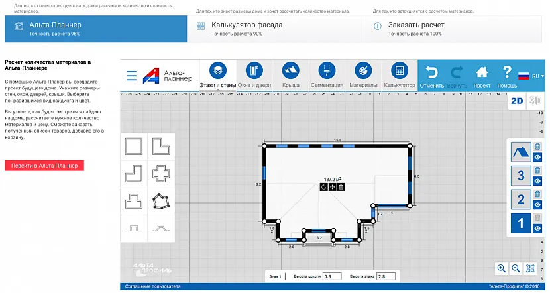Screen dimensions: 550x293
Task: Toggle visibility of the roof layer
Action: 537,158
